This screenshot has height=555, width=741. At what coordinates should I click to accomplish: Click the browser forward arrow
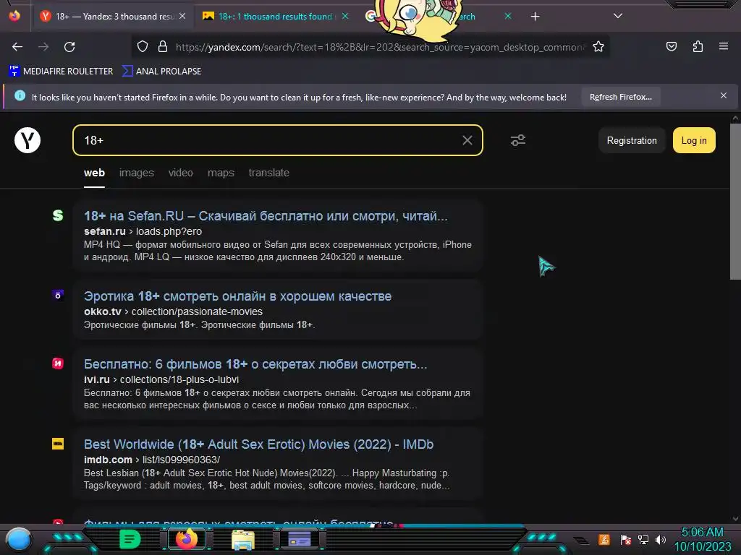click(x=43, y=47)
